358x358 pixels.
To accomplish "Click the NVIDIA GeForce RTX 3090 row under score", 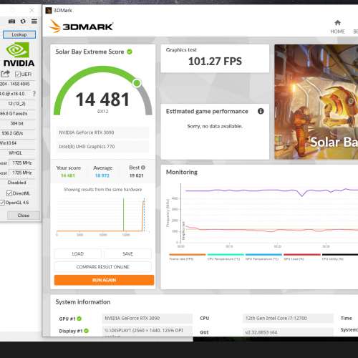I will pos(103,132).
